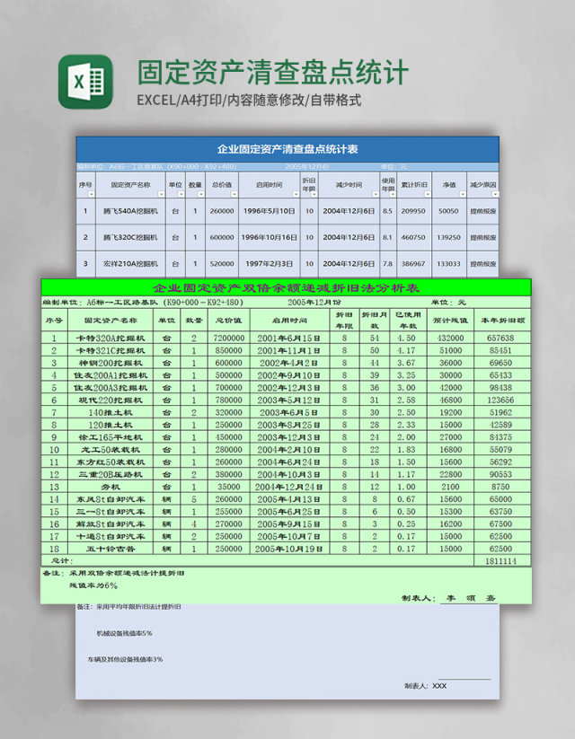Screen dimensions: 575x739
Task: Click the 现代220挖掘机 asset name
Action: click(x=111, y=400)
